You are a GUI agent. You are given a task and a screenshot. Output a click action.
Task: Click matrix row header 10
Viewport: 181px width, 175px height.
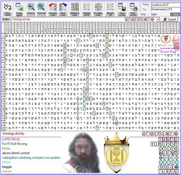[3, 79]
